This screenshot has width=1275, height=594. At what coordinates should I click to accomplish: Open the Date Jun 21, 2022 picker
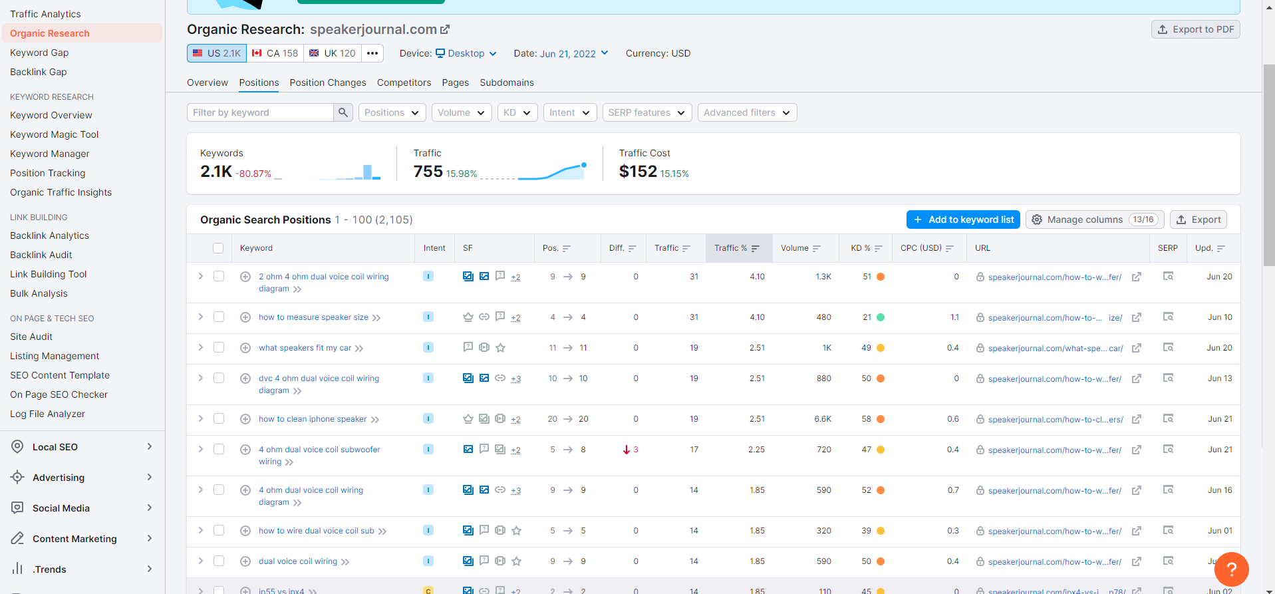tap(574, 53)
